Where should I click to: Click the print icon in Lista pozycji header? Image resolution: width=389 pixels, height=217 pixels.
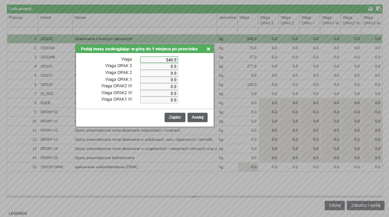click(x=370, y=8)
